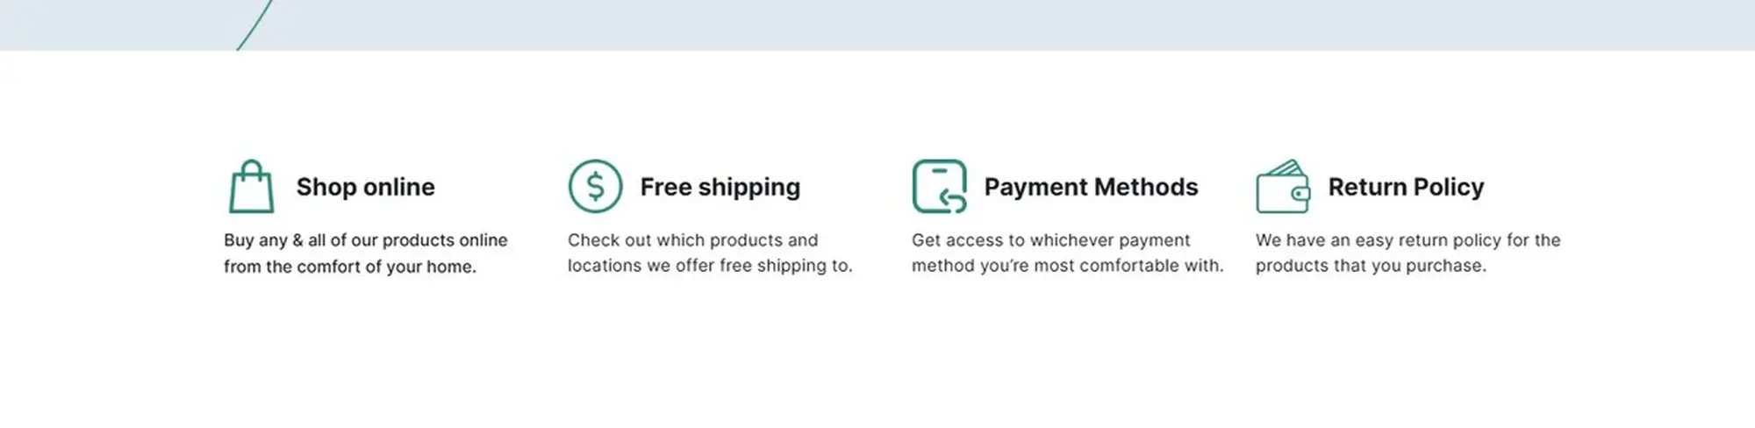Viewport: 1755px width, 428px height.
Task: Click the 'products that you purchase' line
Action: [x=1371, y=266]
